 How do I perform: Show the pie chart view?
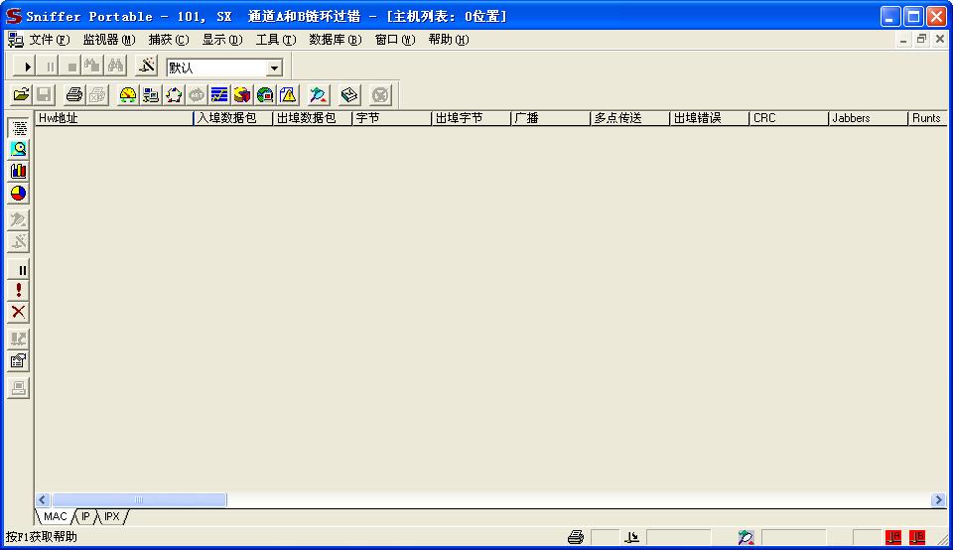(19, 194)
